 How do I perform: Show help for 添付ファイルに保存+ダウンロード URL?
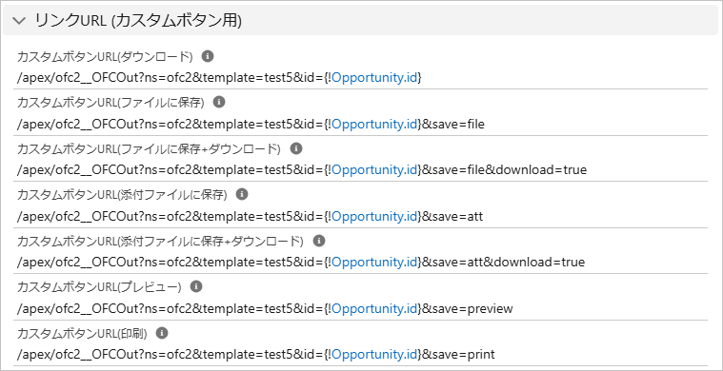point(319,241)
